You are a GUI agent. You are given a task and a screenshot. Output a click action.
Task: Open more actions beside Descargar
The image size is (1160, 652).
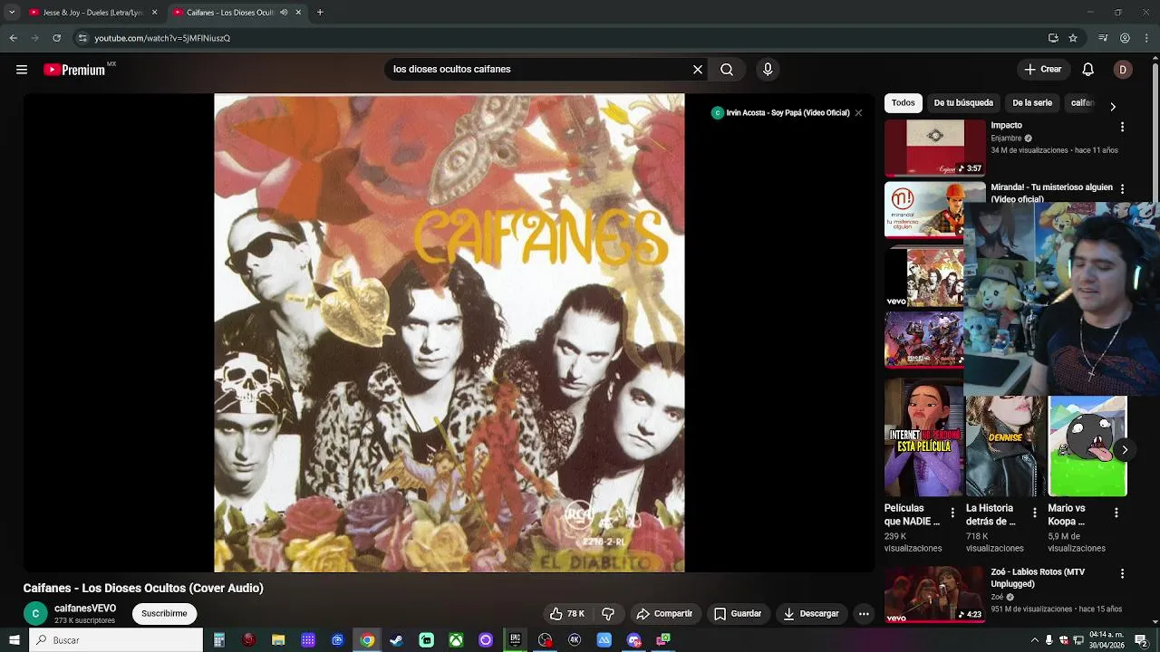point(864,614)
